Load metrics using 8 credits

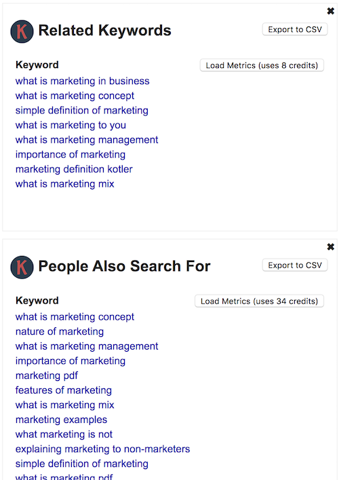tap(262, 65)
